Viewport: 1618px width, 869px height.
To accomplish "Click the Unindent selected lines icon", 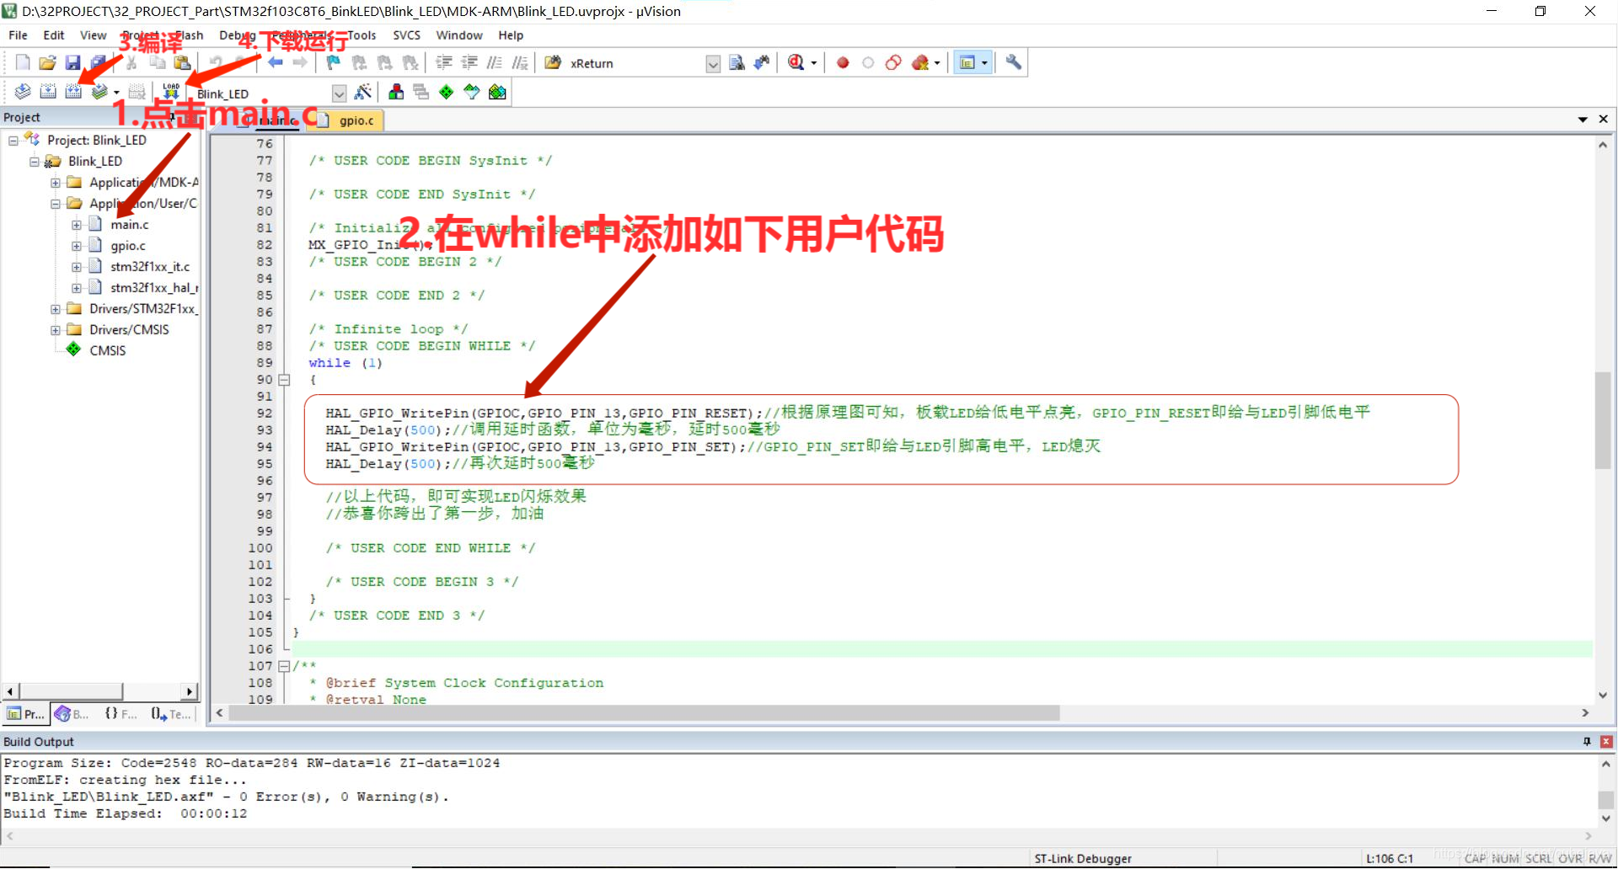I will (469, 63).
